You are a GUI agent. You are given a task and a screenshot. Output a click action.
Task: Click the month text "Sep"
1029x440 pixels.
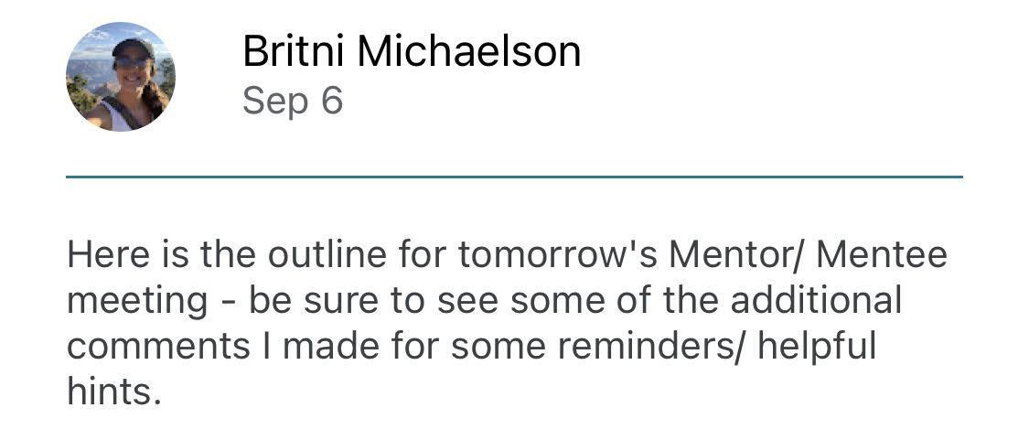point(275,101)
